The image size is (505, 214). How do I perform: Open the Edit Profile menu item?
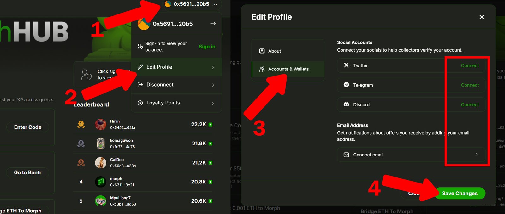[159, 67]
